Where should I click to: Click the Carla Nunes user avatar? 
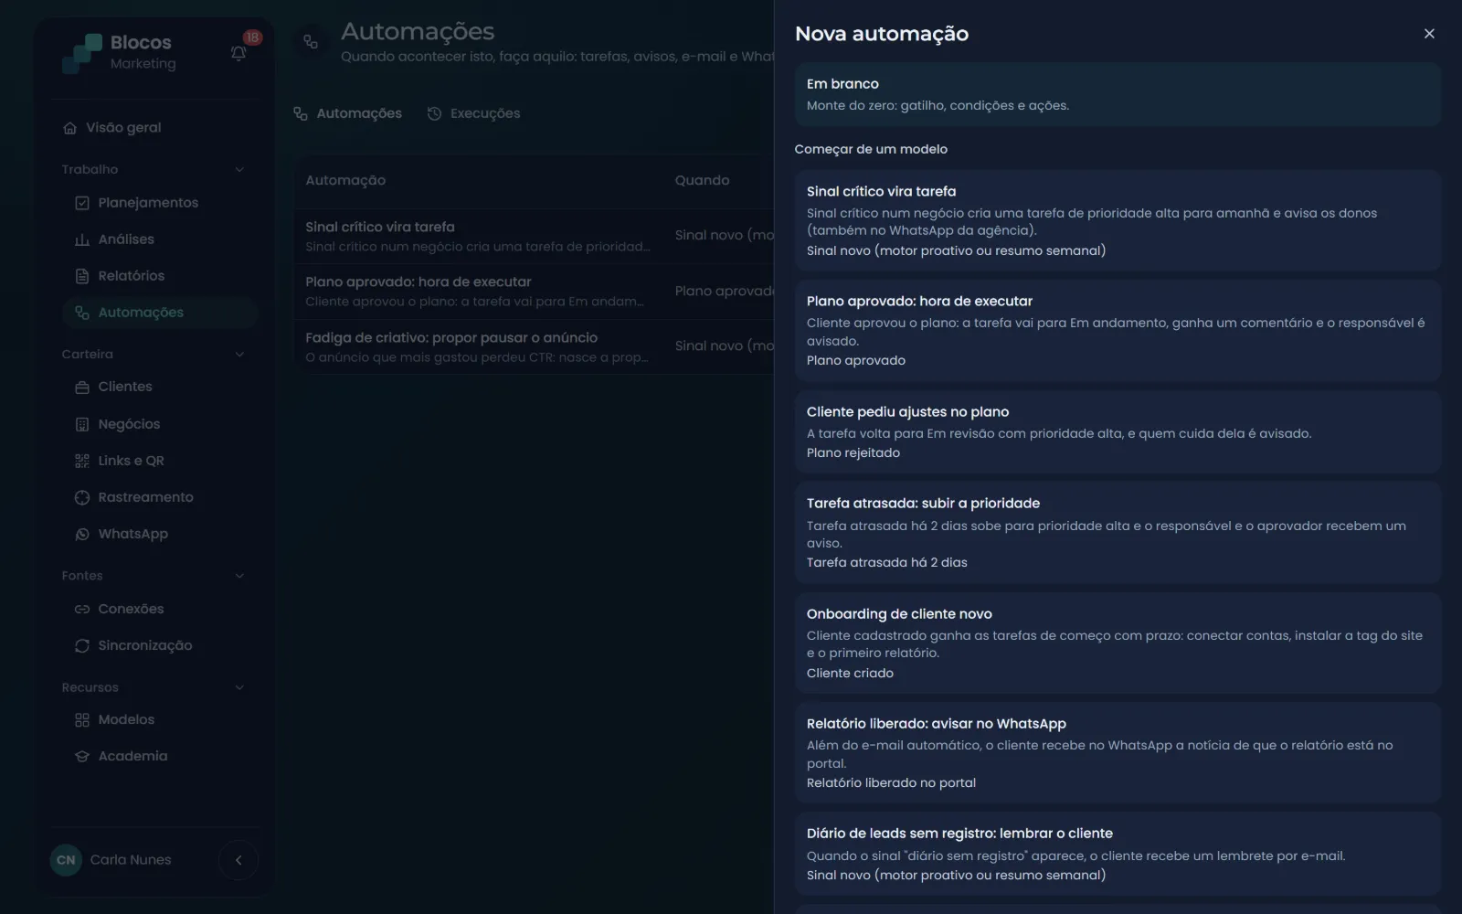(66, 860)
